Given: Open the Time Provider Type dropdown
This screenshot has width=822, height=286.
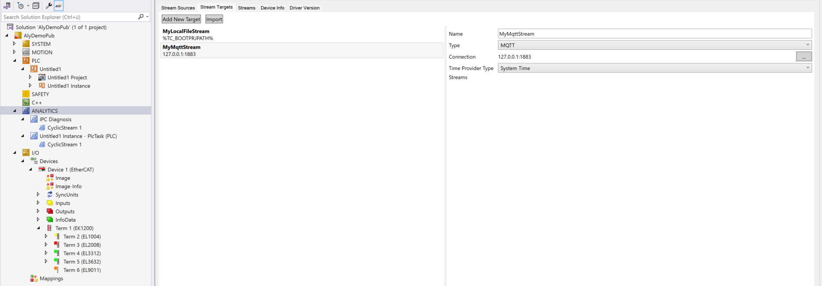Looking at the screenshot, I should tap(655, 68).
